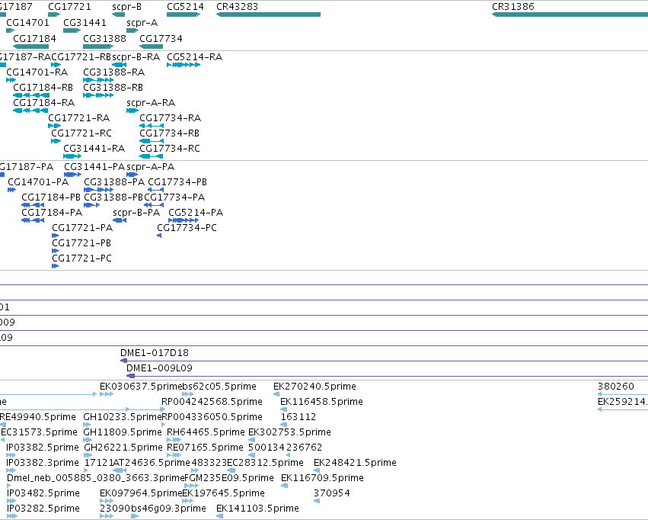Select the CG31441 gene label
648x520 pixels.
coord(85,22)
